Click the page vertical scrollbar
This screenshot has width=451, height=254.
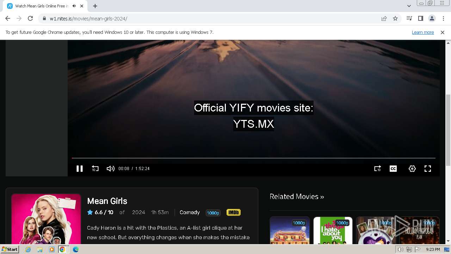pyautogui.click(x=448, y=130)
